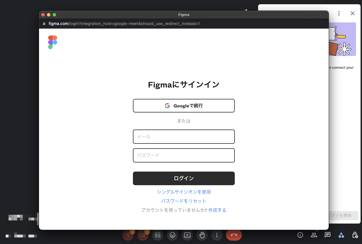Present your screen to the meeting
The image size is (362, 244).
pyautogui.click(x=187, y=235)
